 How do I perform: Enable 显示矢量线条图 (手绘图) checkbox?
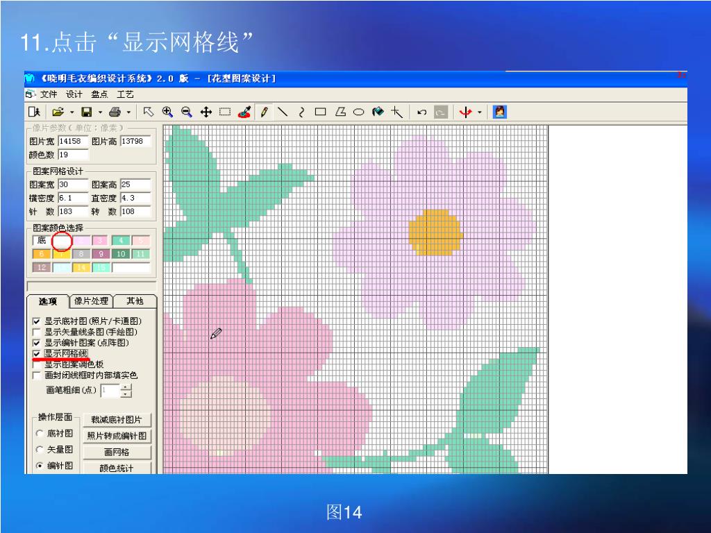(37, 332)
